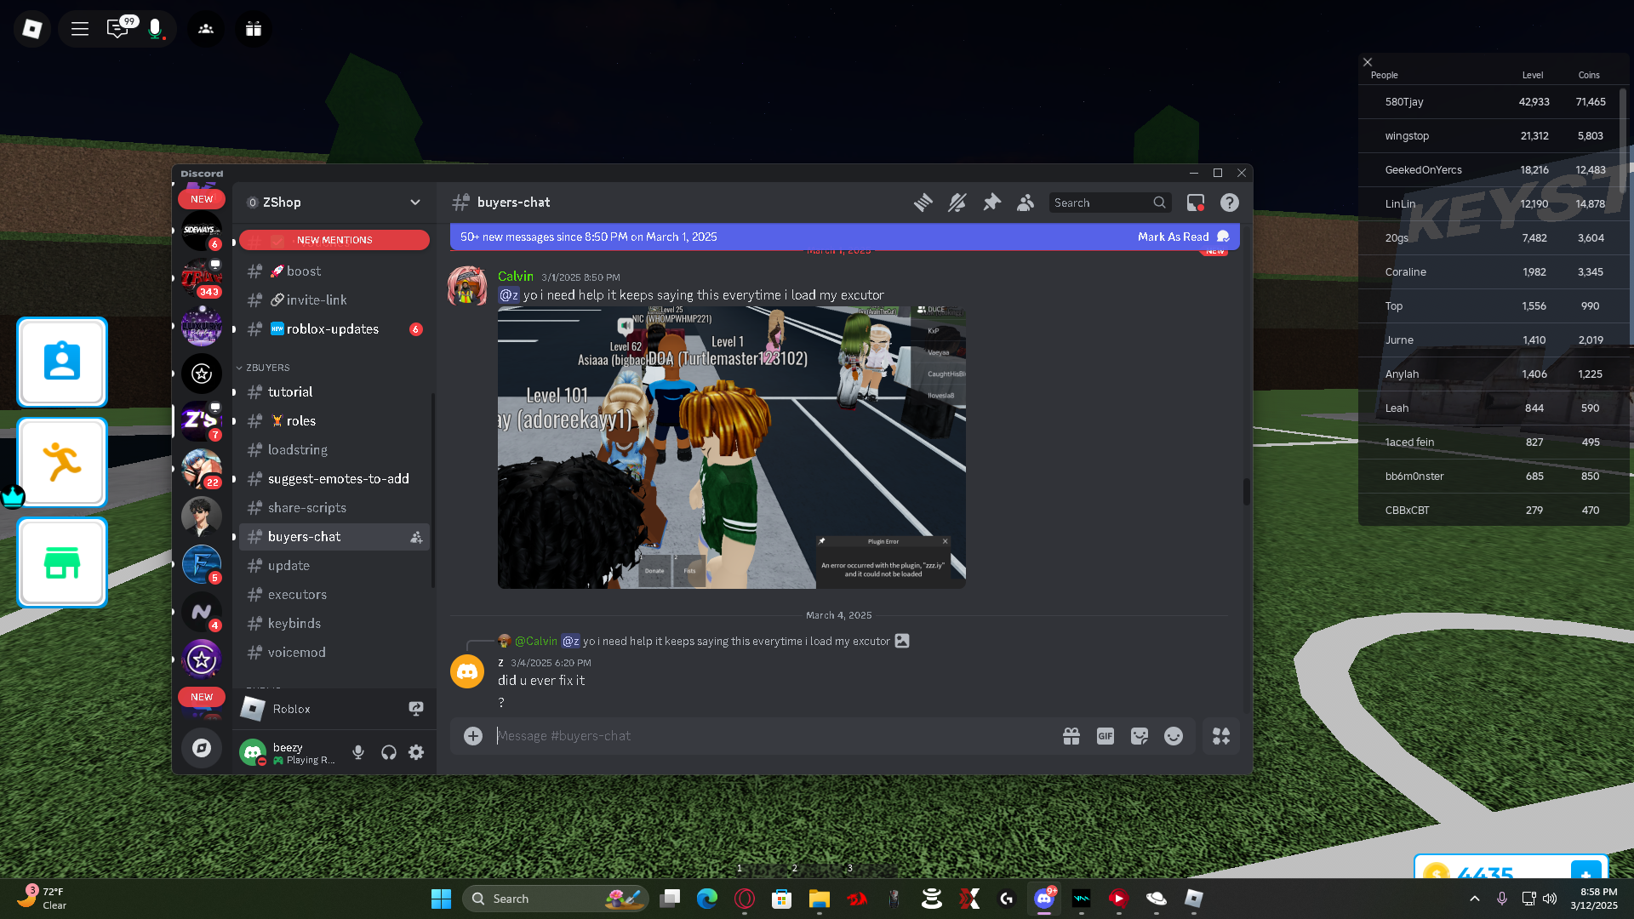Toggle Discord microphone mute
This screenshot has height=919, width=1634.
click(358, 752)
